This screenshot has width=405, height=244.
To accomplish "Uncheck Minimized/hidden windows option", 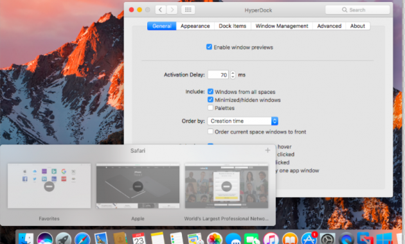I will 210,100.
